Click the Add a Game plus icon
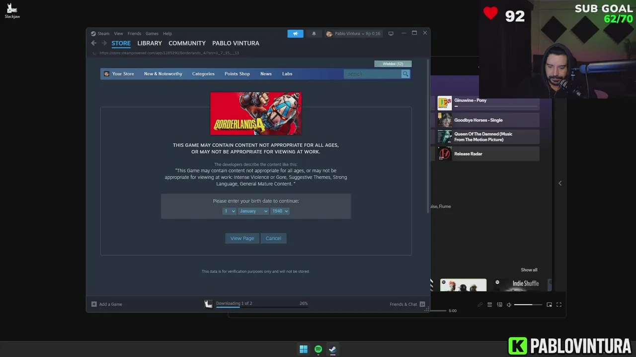Image resolution: width=636 pixels, height=357 pixels. (94, 304)
